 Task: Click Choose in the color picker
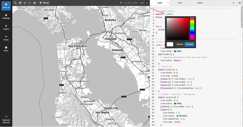pos(189,44)
